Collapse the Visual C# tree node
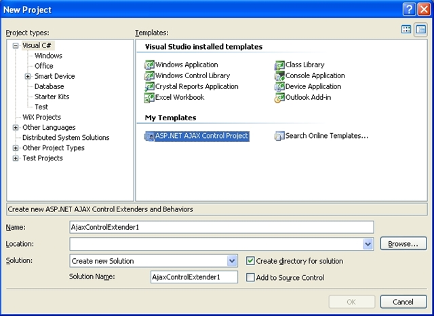Screen dimensions: 434x316 click(16, 46)
